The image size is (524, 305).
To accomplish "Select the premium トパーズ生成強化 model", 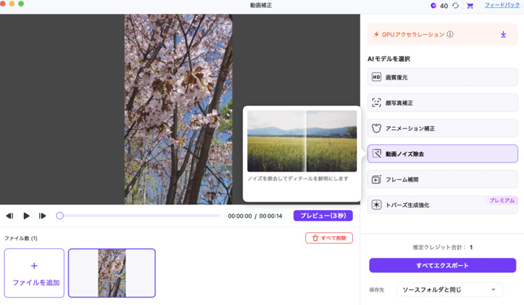I will (x=442, y=205).
